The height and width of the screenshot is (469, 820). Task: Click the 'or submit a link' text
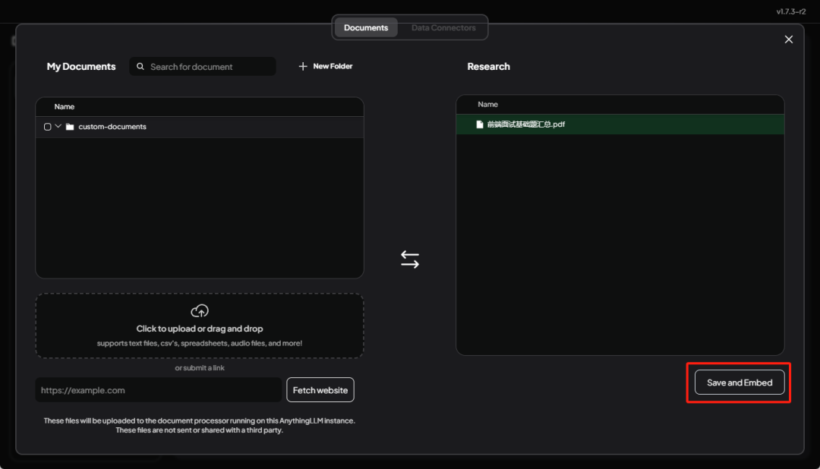200,368
